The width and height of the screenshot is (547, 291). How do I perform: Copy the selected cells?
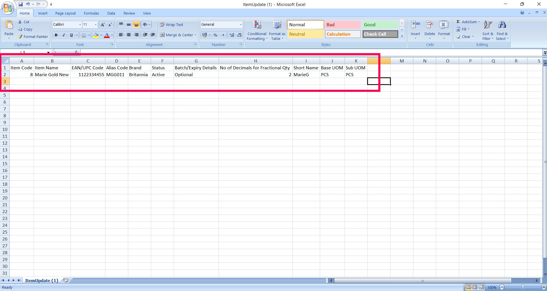click(x=25, y=29)
